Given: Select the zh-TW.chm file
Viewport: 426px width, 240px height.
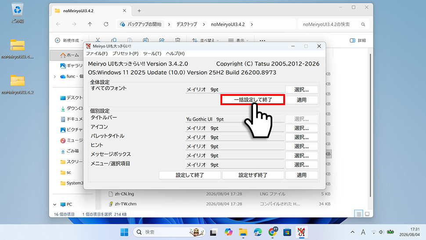Looking at the screenshot, I should coord(125,204).
